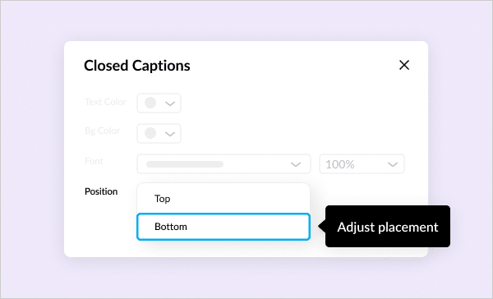The height and width of the screenshot is (299, 493).
Task: Expand the Font family dropdown chevron
Action: (x=296, y=164)
